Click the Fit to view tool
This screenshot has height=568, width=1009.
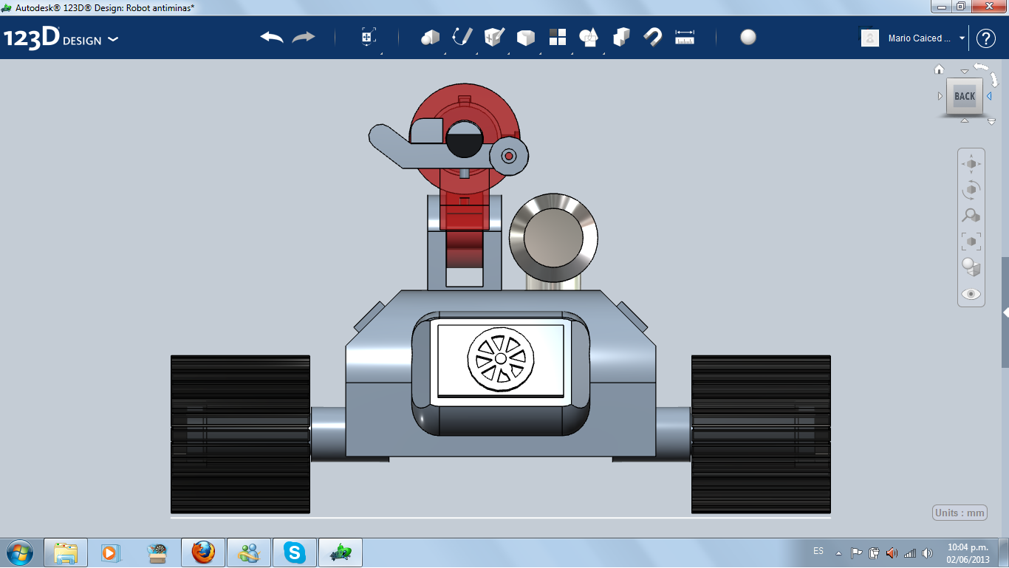point(971,241)
